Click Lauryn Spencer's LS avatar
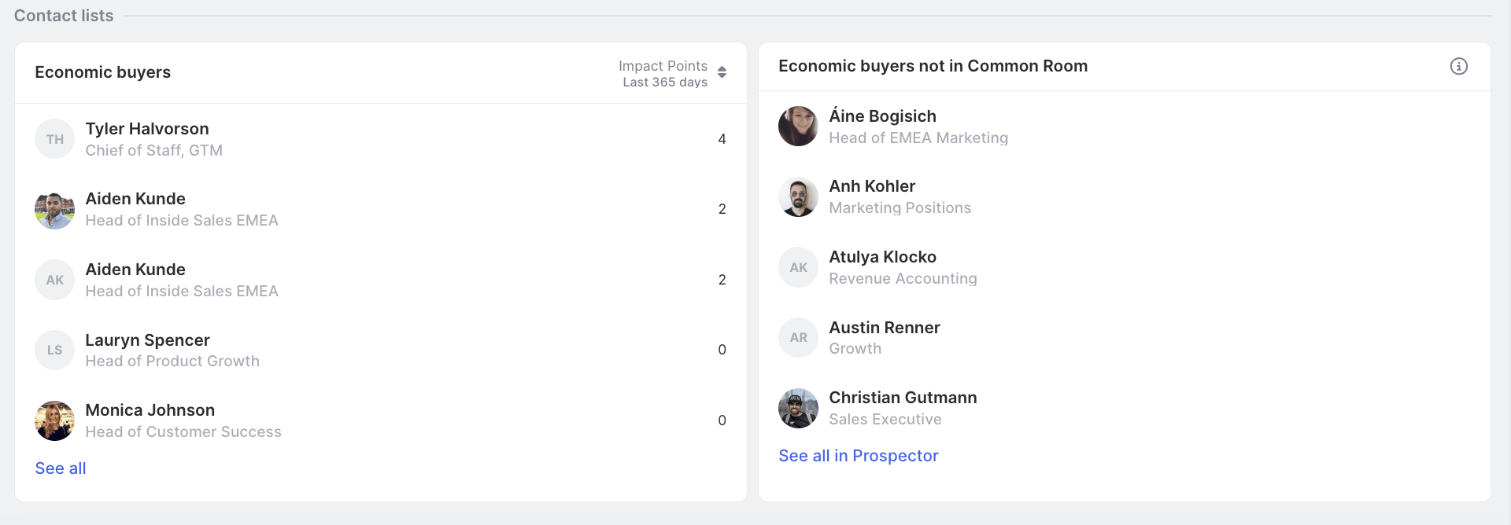 tap(54, 351)
